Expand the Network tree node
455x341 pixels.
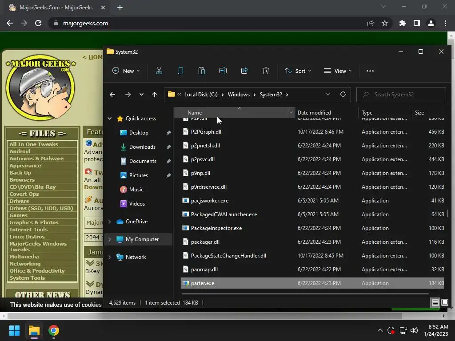coord(110,257)
